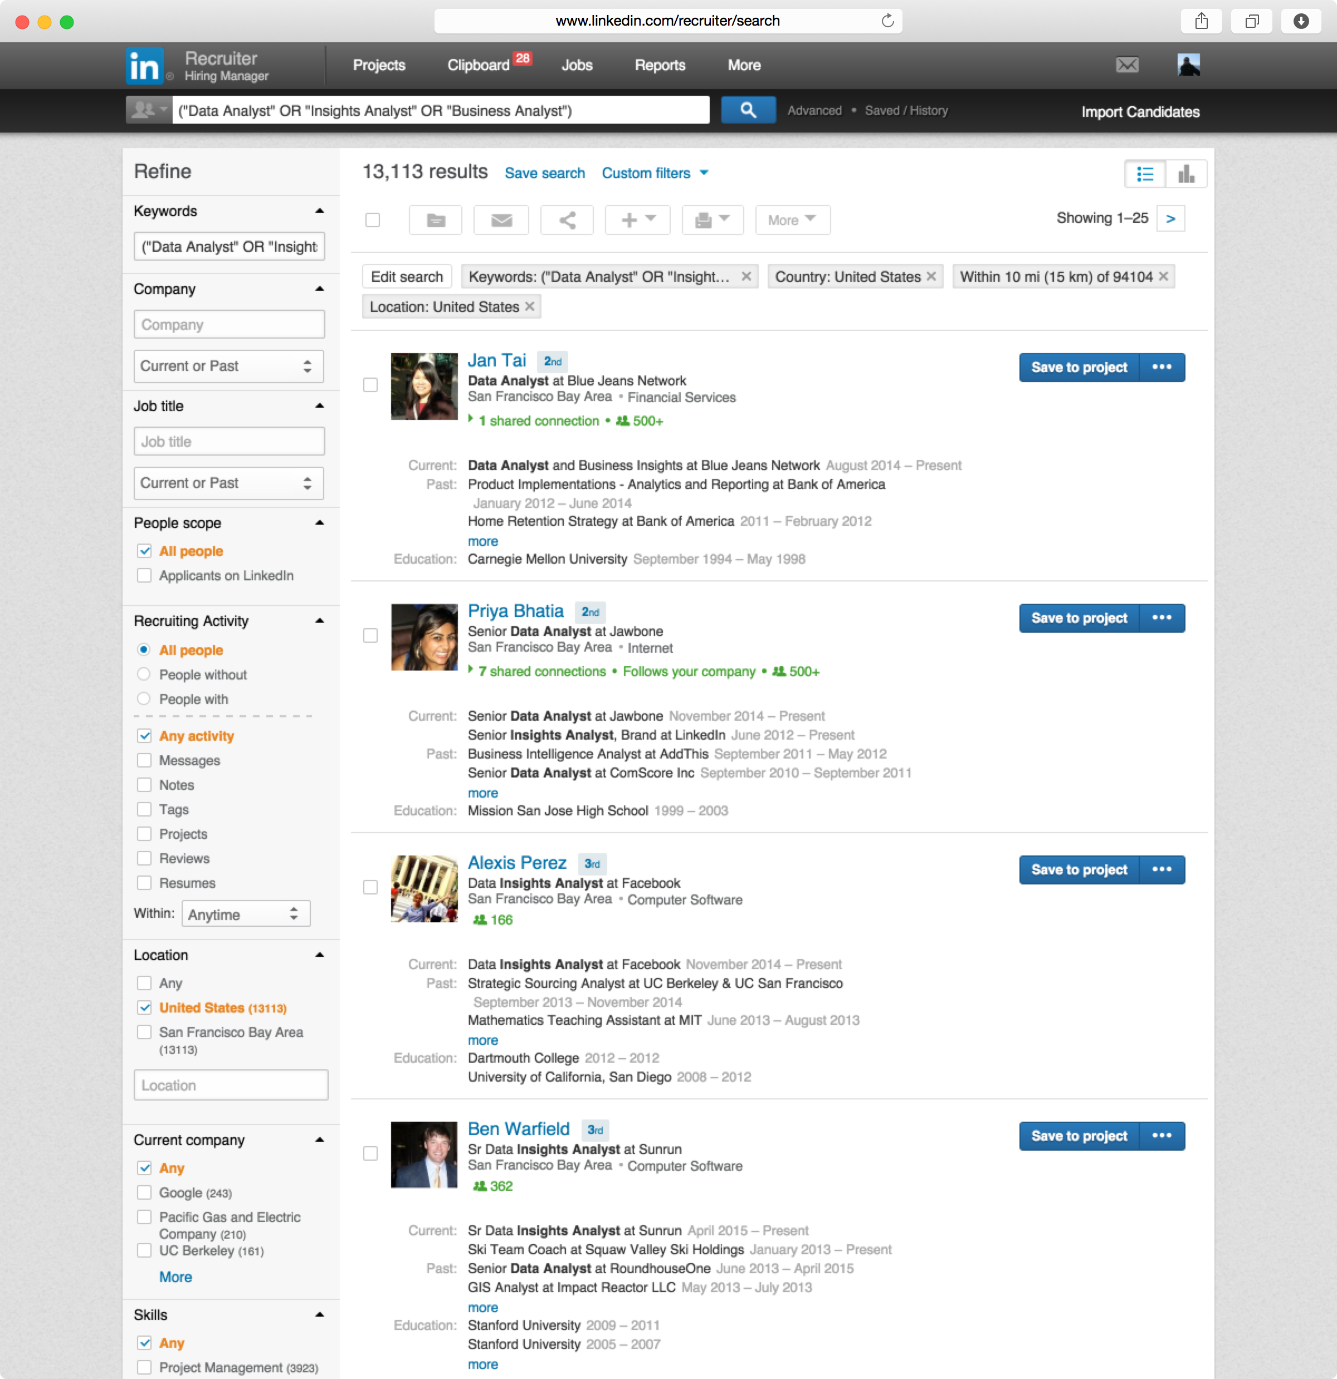Image resolution: width=1337 pixels, height=1379 pixels.
Task: Click the share icon in results toolbar
Action: click(x=567, y=220)
